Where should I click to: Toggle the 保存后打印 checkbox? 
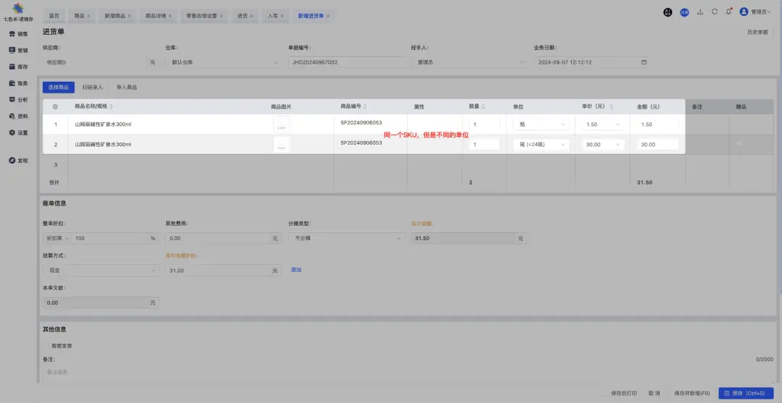click(607, 394)
